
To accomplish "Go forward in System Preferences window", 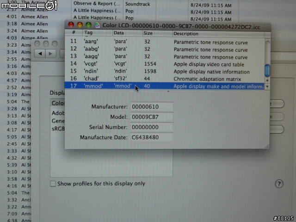I will click(50, 54).
